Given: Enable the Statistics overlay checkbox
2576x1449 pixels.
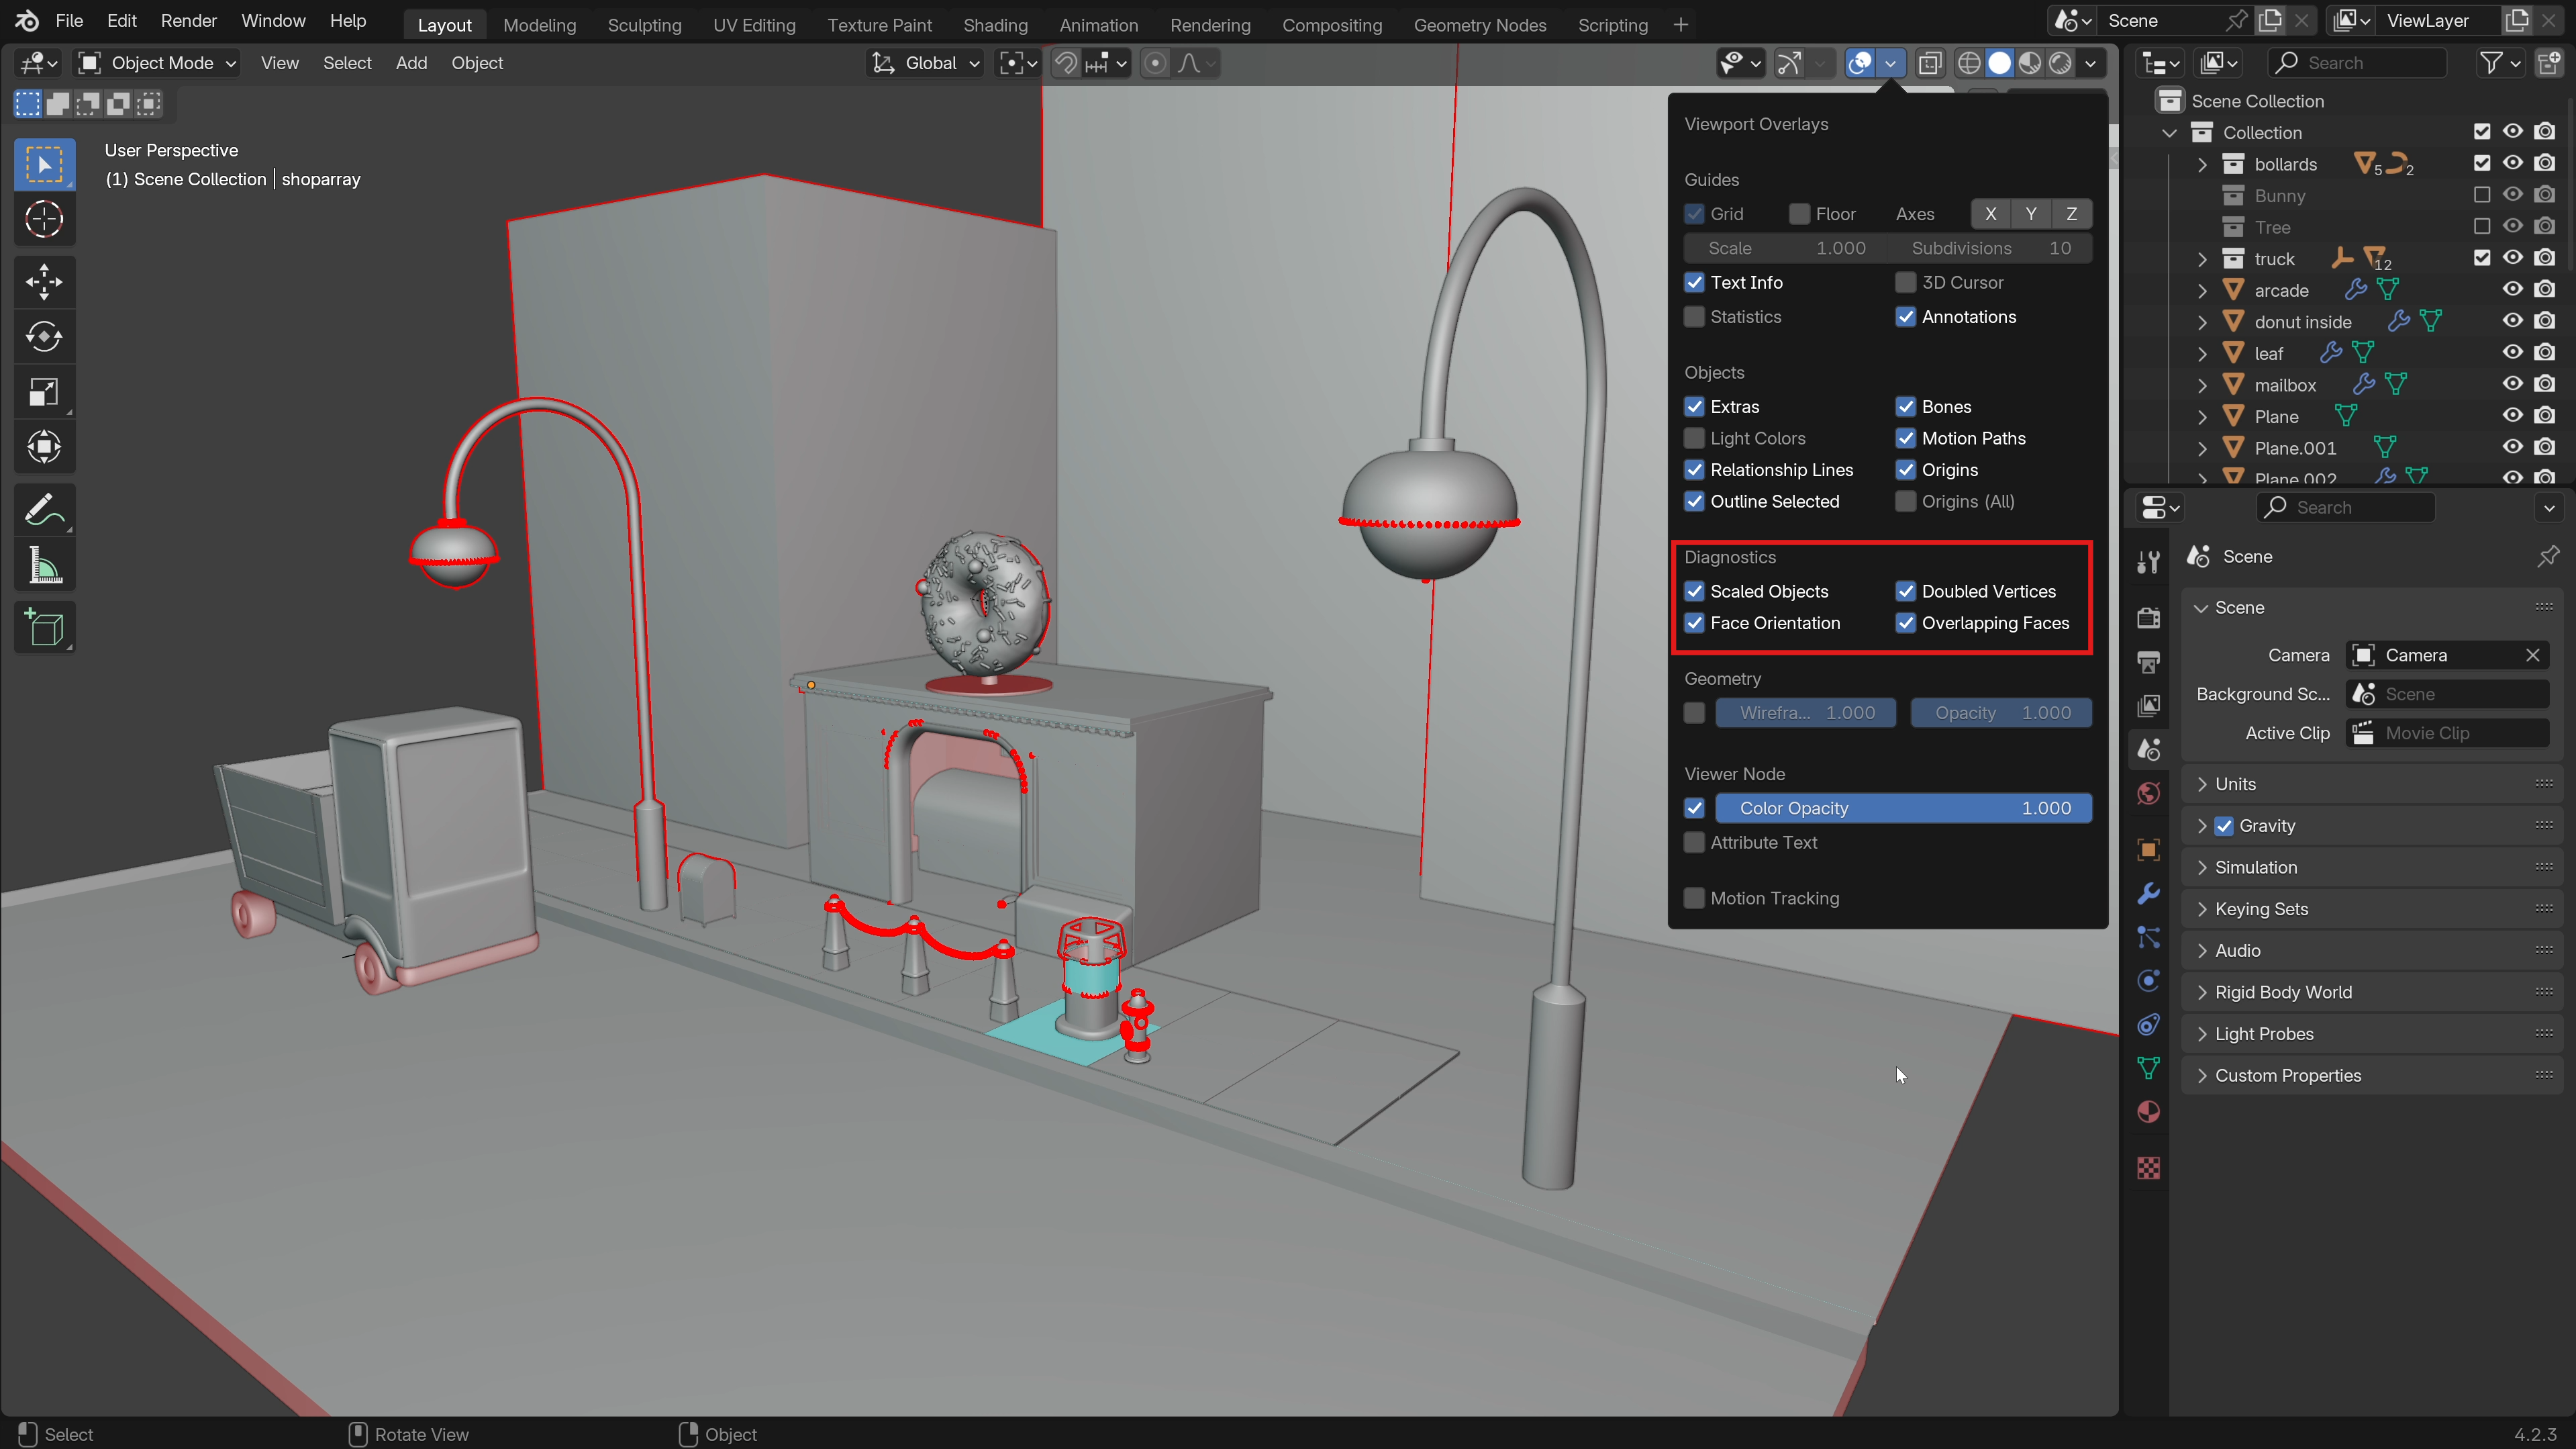Looking at the screenshot, I should pyautogui.click(x=1694, y=316).
